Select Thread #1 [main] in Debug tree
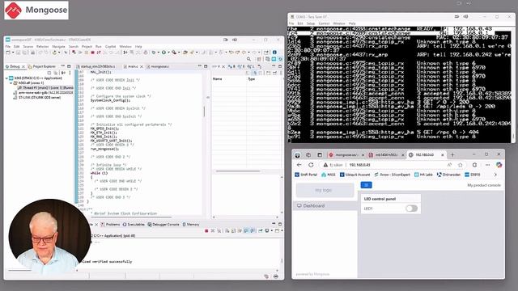Screen dimensions: 518x291 coord(45,88)
